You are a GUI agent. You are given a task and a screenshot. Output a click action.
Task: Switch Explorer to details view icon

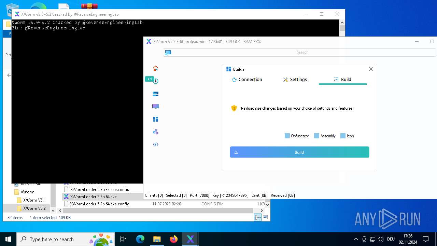(258, 218)
